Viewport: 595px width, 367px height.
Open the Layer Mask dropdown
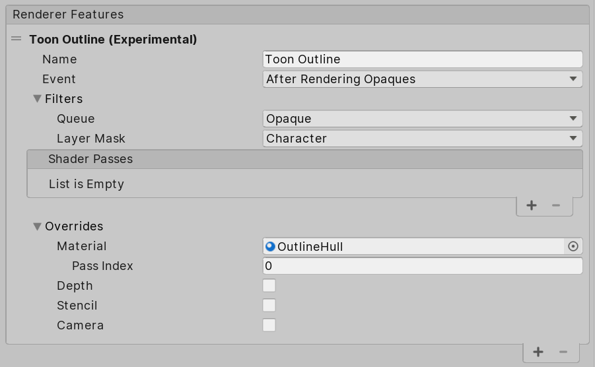pos(423,139)
